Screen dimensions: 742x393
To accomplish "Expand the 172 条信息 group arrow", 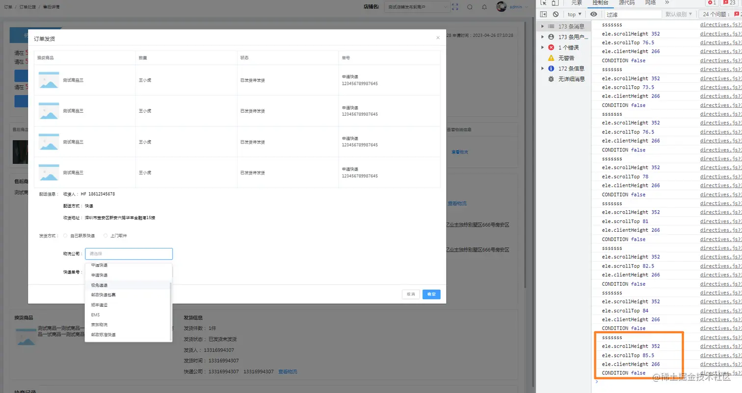I will (542, 69).
